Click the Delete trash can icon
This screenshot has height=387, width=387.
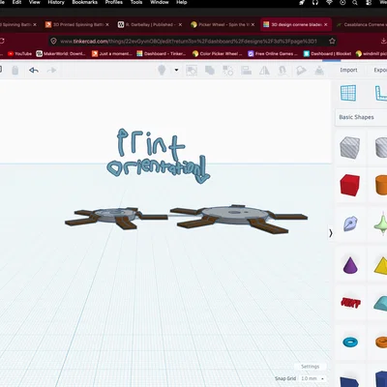[15, 70]
